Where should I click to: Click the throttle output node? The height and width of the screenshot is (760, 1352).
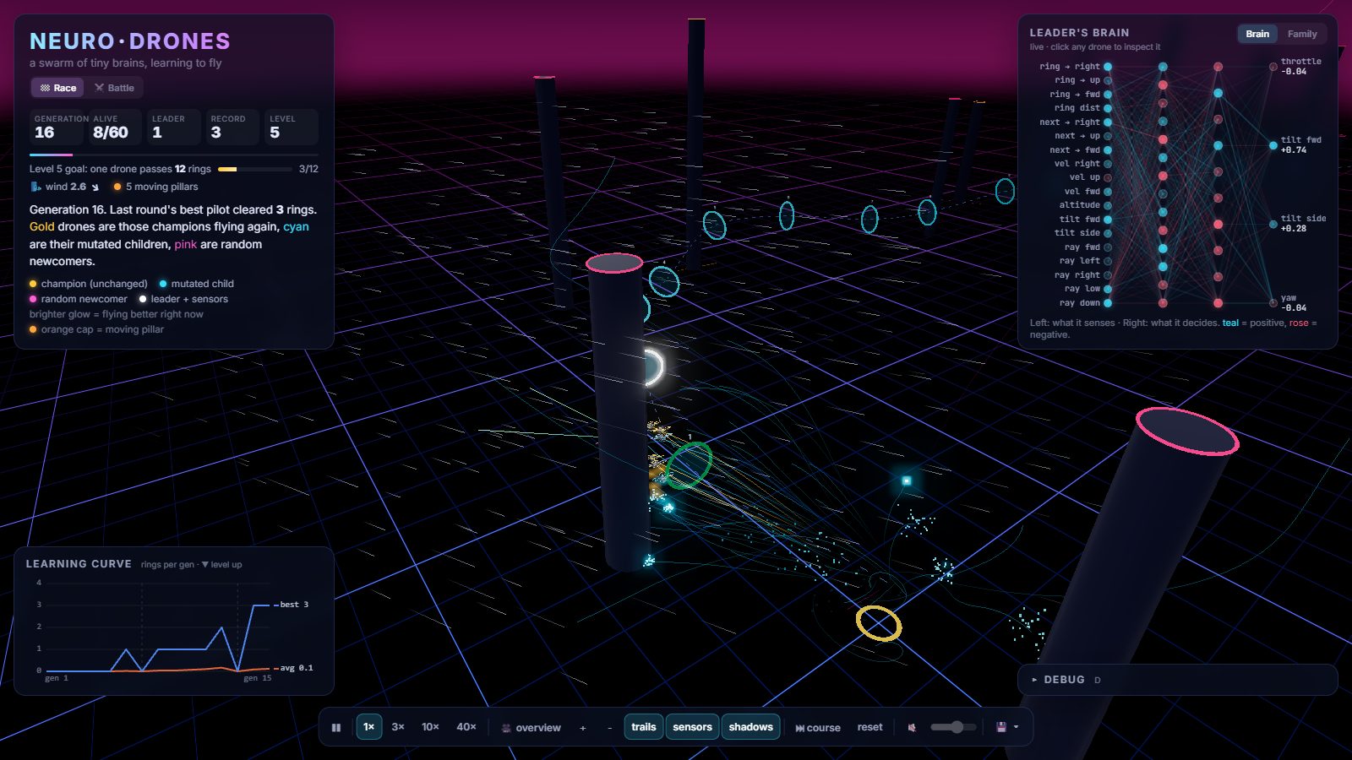pos(1273,67)
